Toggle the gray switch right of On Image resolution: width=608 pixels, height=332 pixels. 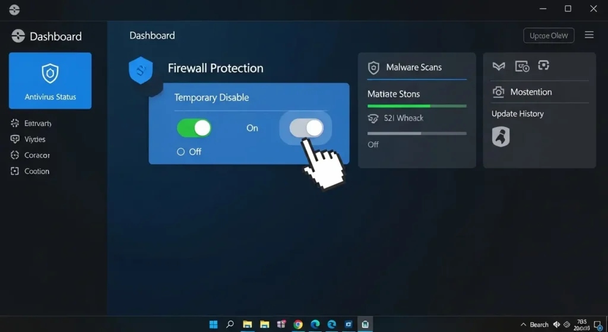[306, 128]
